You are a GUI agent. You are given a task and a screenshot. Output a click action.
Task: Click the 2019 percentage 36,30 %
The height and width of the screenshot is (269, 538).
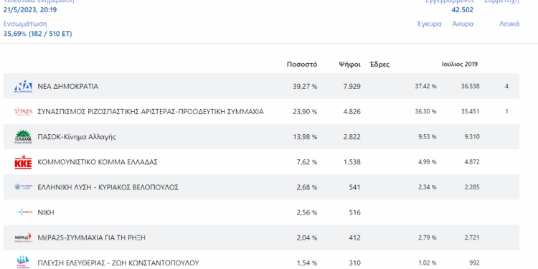[426, 111]
